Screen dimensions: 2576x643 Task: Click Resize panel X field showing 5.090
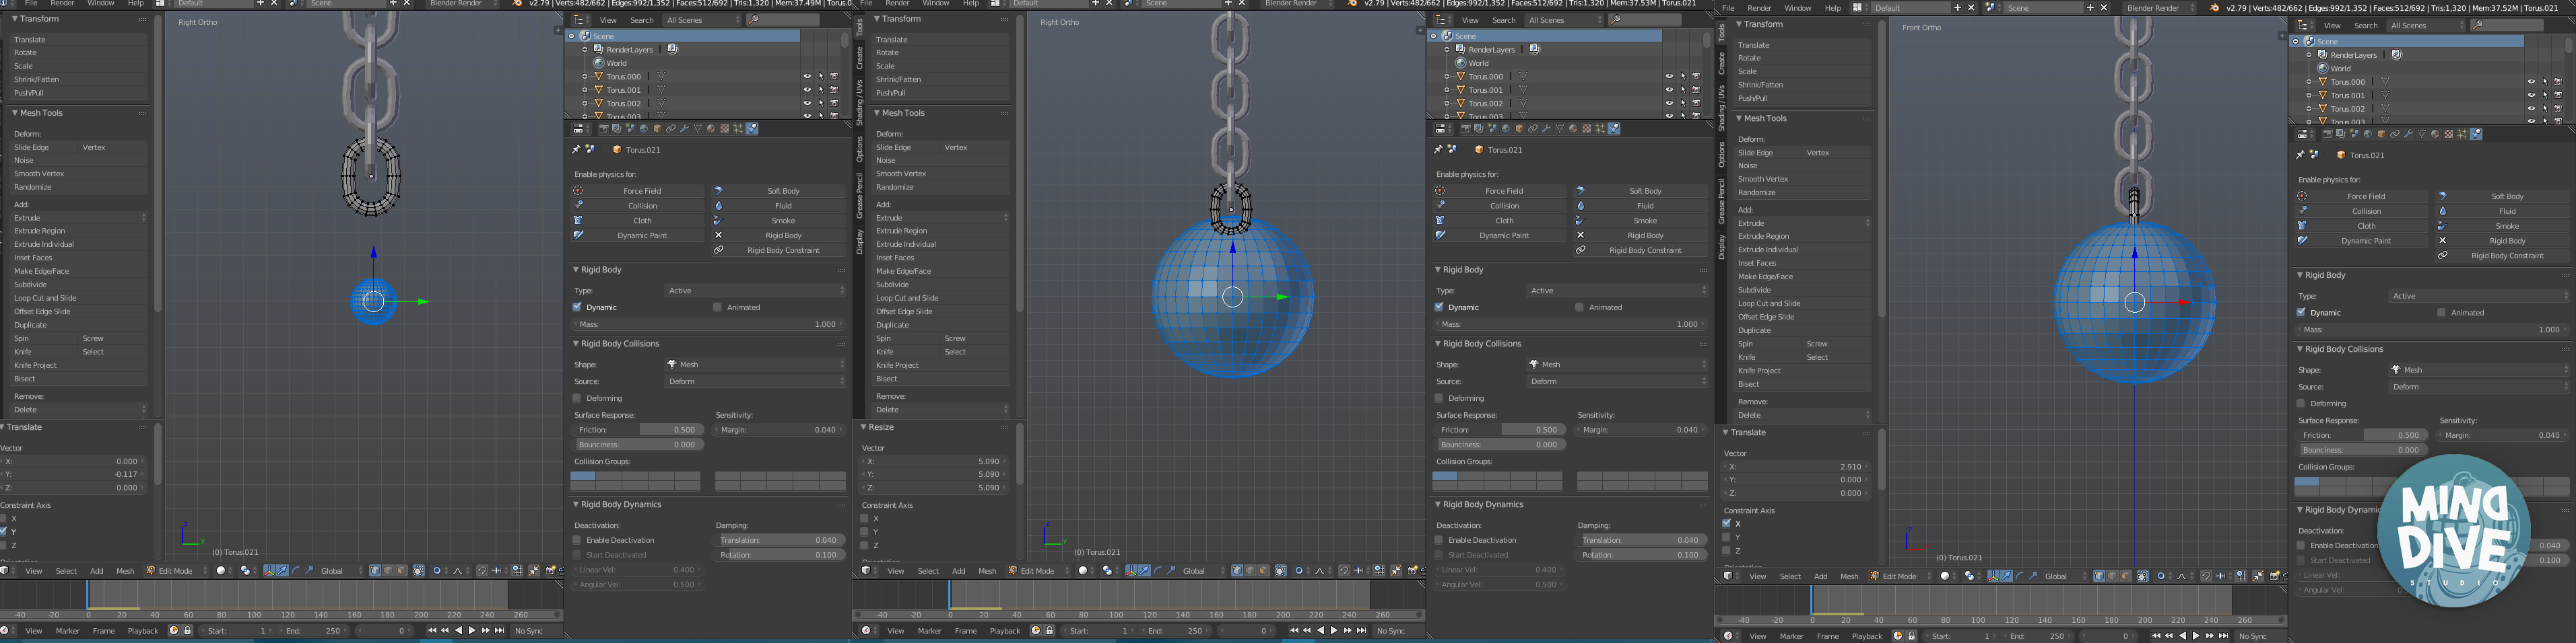coord(935,461)
